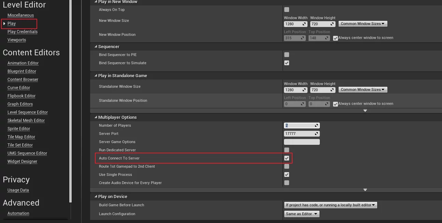The height and width of the screenshot is (223, 442).
Task: Show advanced options below Multiplayer Options
Action: tap(365, 190)
